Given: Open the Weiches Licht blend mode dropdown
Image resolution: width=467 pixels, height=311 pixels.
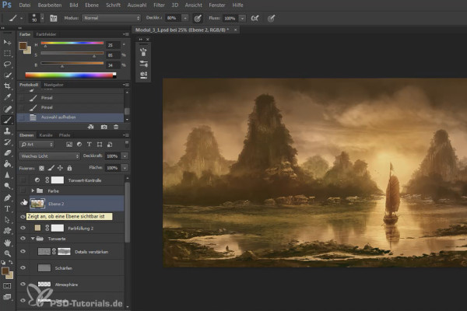Looking at the screenshot, I should (x=50, y=156).
